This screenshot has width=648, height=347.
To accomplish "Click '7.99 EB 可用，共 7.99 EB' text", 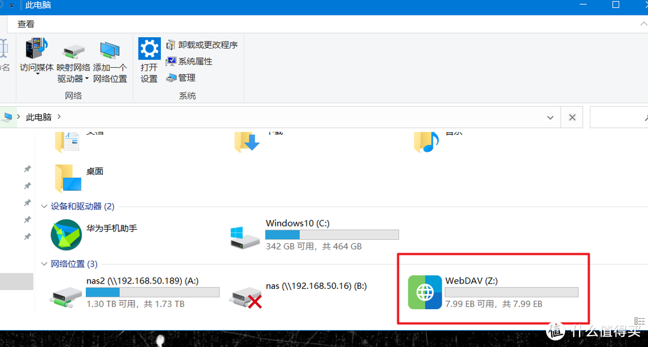I will click(x=494, y=304).
